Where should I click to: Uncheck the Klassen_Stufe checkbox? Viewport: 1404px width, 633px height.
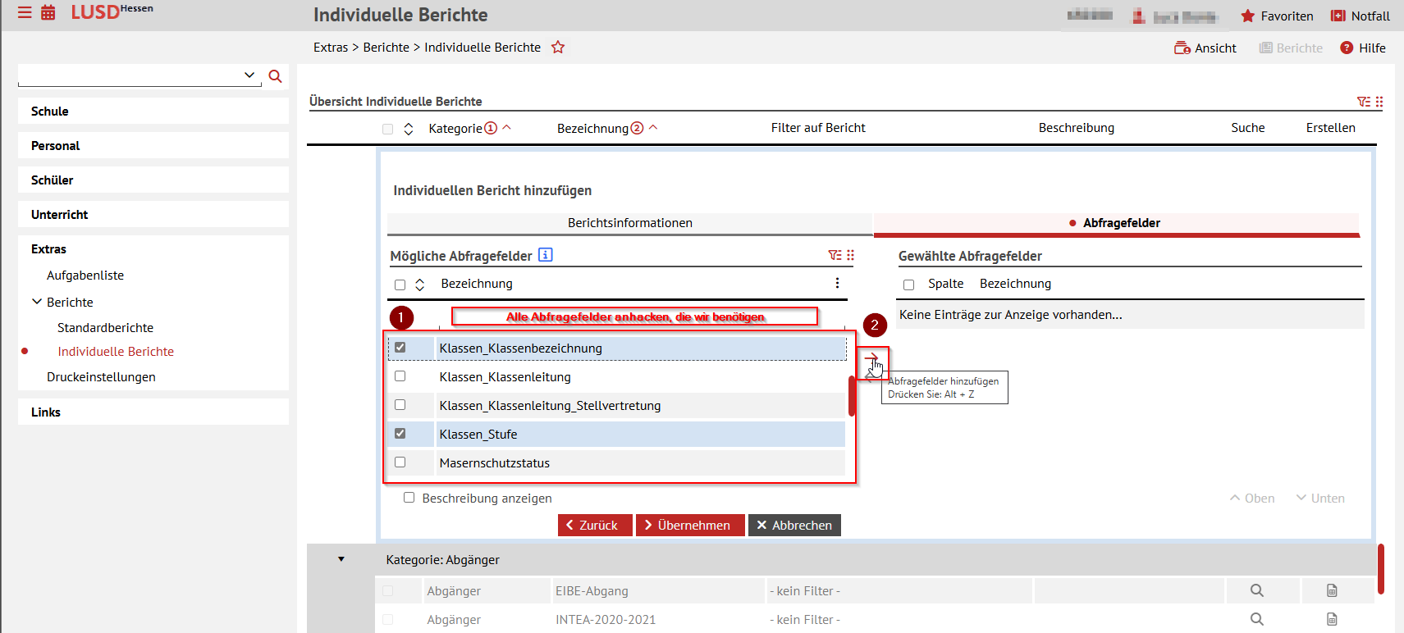[400, 434]
